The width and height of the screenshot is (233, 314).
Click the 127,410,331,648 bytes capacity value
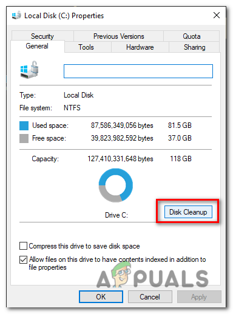120,159
